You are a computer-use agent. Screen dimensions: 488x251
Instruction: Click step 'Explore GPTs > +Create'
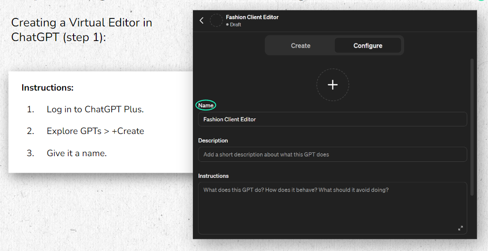95,131
